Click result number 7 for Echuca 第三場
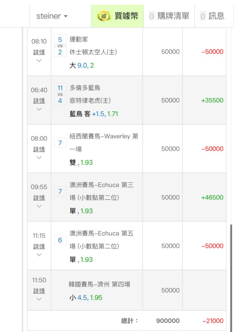The width and height of the screenshot is (234, 332). click(x=60, y=191)
